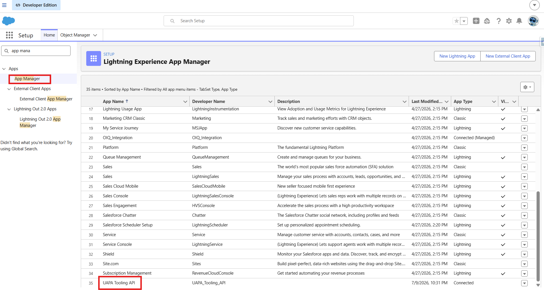Screen dimensions: 544x290
Task: Open the favorites list dropdown arrow
Action: (x=464, y=21)
